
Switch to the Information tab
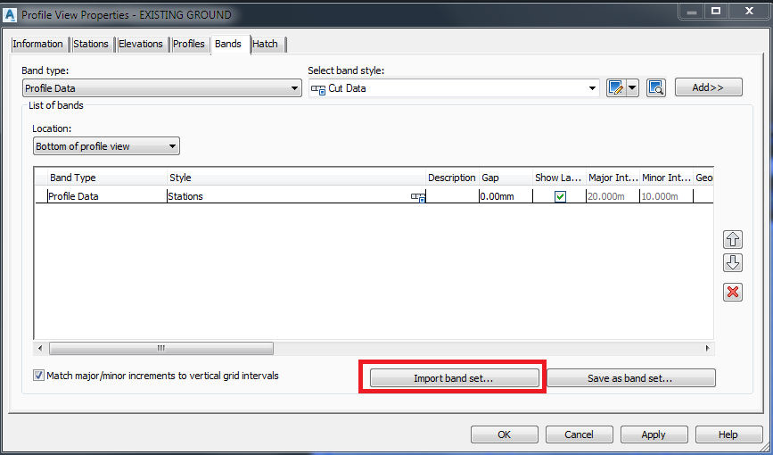[x=38, y=44]
